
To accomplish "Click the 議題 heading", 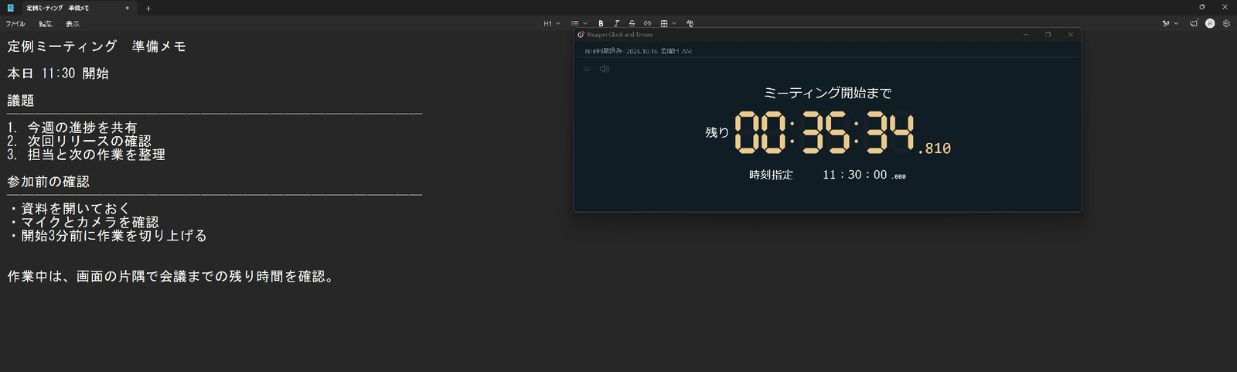I will [x=21, y=101].
